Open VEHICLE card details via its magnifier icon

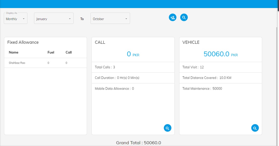255,128
